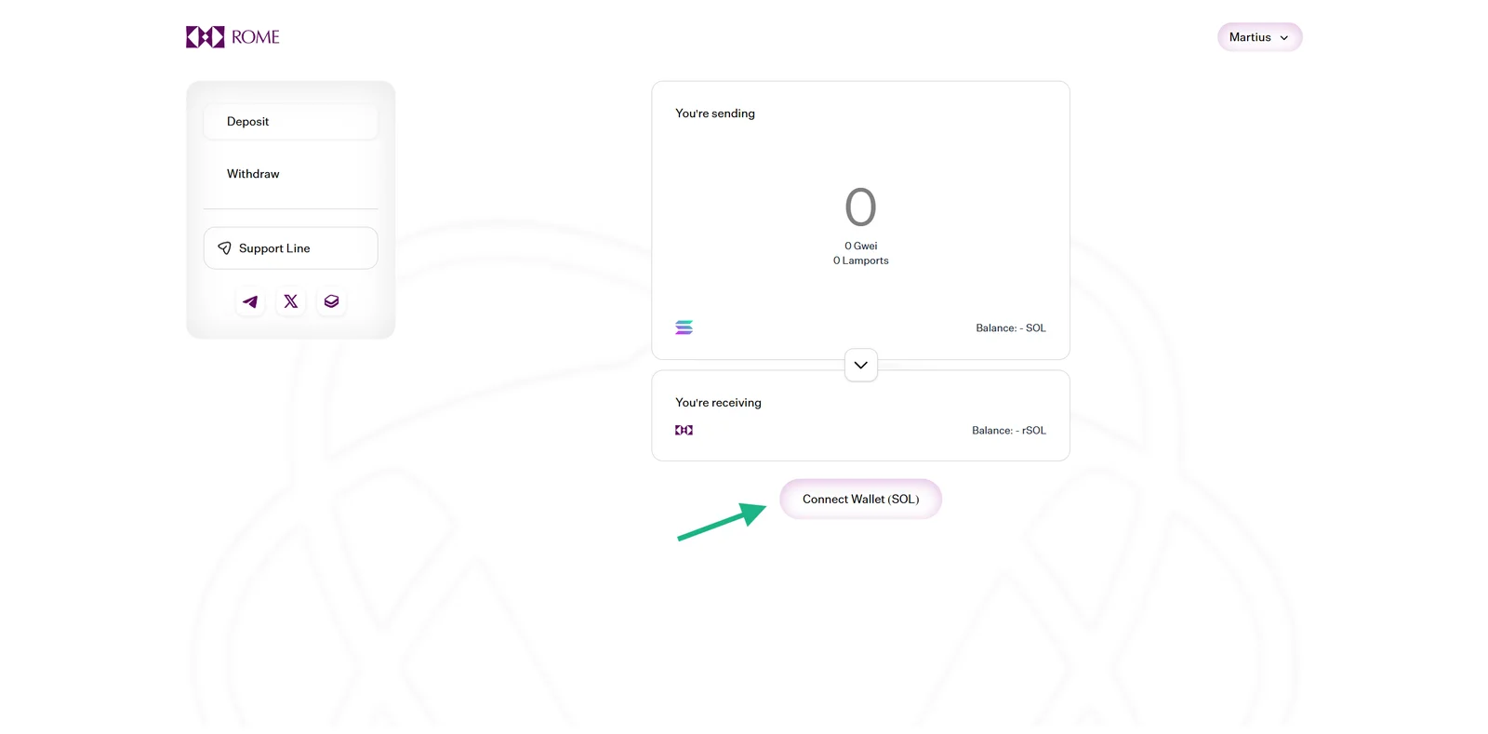This screenshot has height=734, width=1488.
Task: Open the X (Twitter) social icon
Action: tap(291, 301)
